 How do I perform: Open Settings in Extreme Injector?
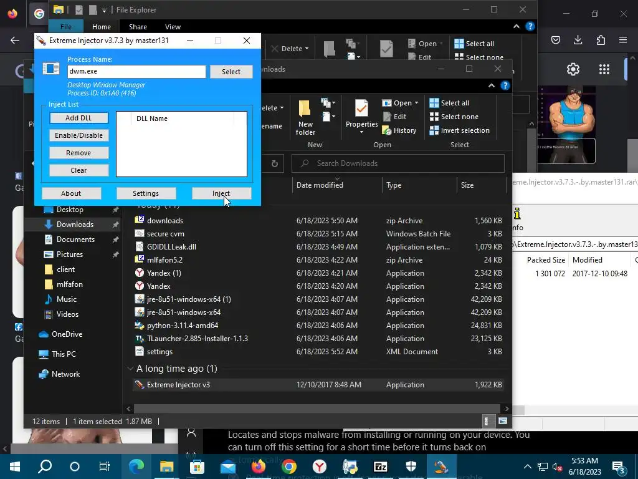(x=146, y=193)
